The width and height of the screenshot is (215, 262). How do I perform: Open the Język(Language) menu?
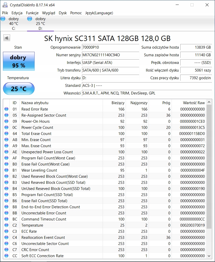pyautogui.click(x=99, y=13)
